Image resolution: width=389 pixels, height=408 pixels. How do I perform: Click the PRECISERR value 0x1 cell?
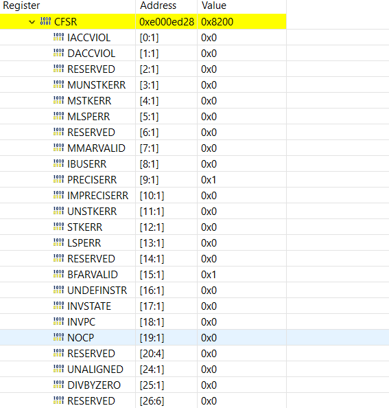pyautogui.click(x=242, y=179)
